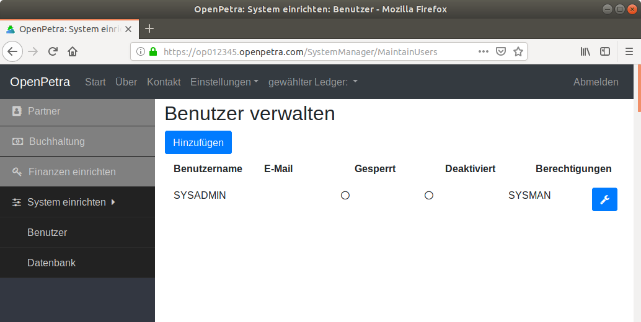Click the E-Mail column header
The height and width of the screenshot is (322, 641).
pyautogui.click(x=278, y=168)
